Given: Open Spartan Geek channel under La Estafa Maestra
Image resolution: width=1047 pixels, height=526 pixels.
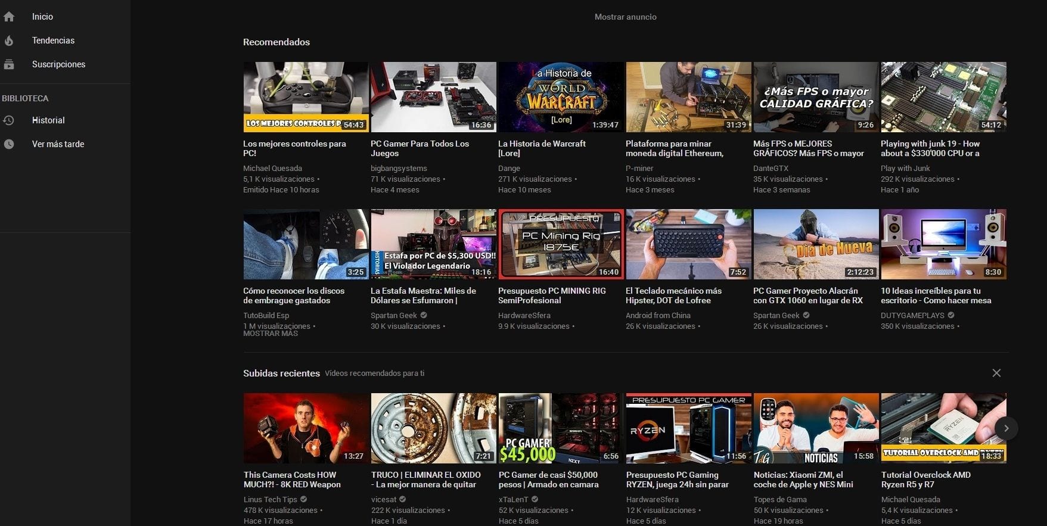Looking at the screenshot, I should [x=393, y=316].
